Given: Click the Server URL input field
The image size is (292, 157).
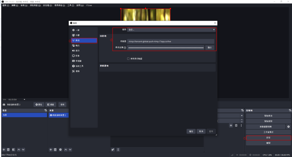Looking at the screenshot, I should (x=171, y=41).
